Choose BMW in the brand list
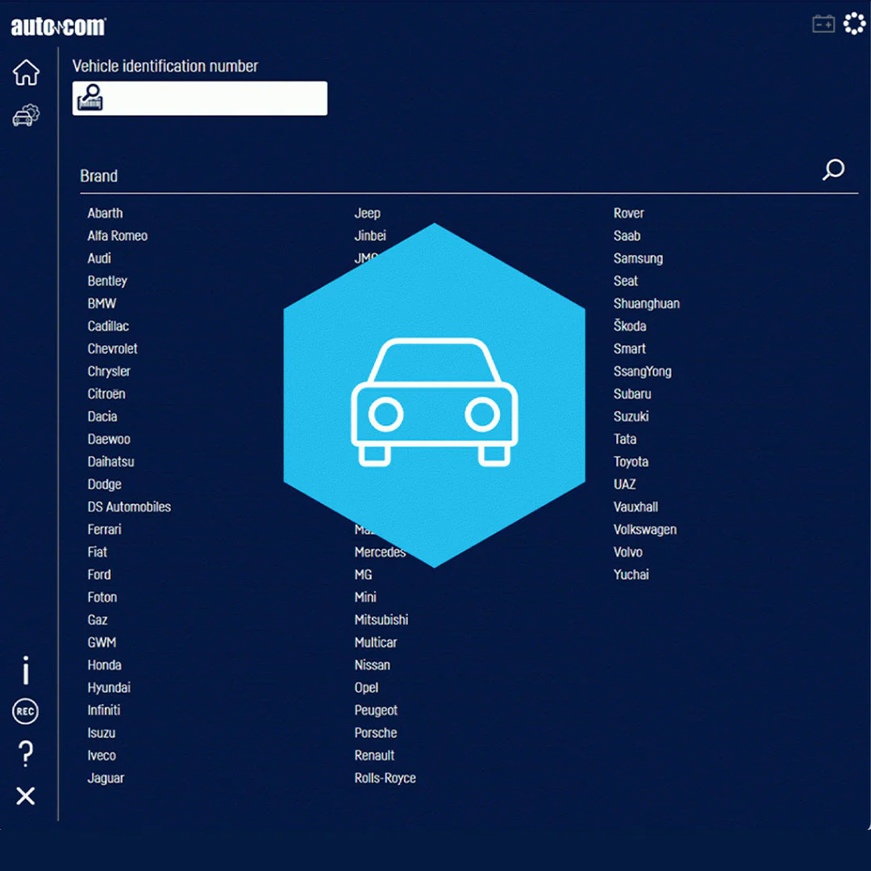 tap(102, 304)
